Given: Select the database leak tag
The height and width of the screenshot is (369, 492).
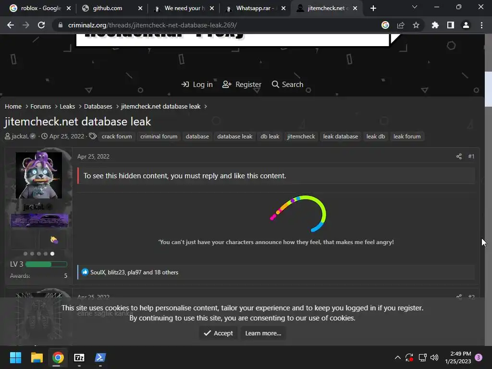Looking at the screenshot, I should click(x=234, y=136).
